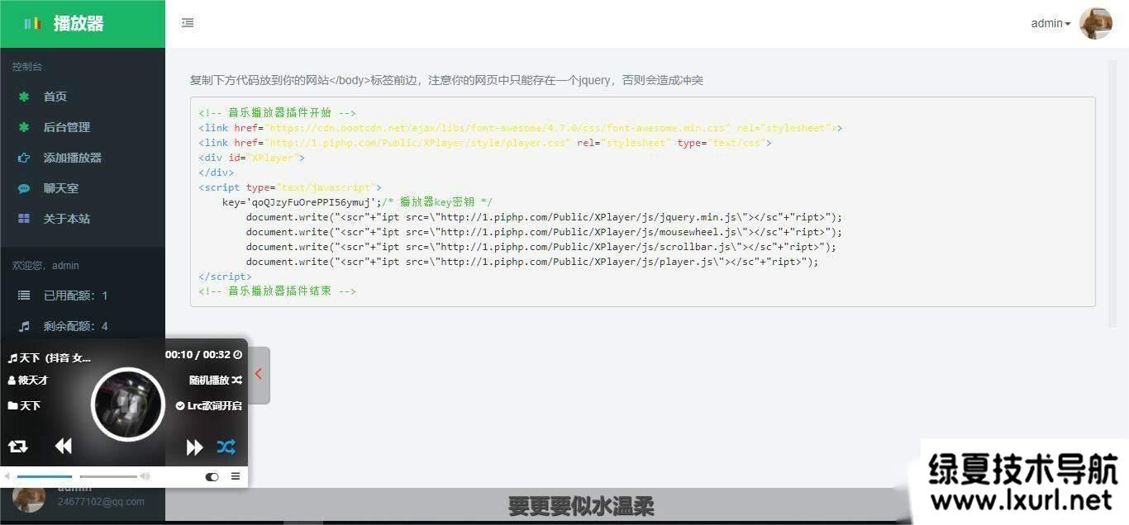Image resolution: width=1129 pixels, height=525 pixels.
Task: Click the 音乐播放器插件开始 comment line
Action: [x=278, y=113]
